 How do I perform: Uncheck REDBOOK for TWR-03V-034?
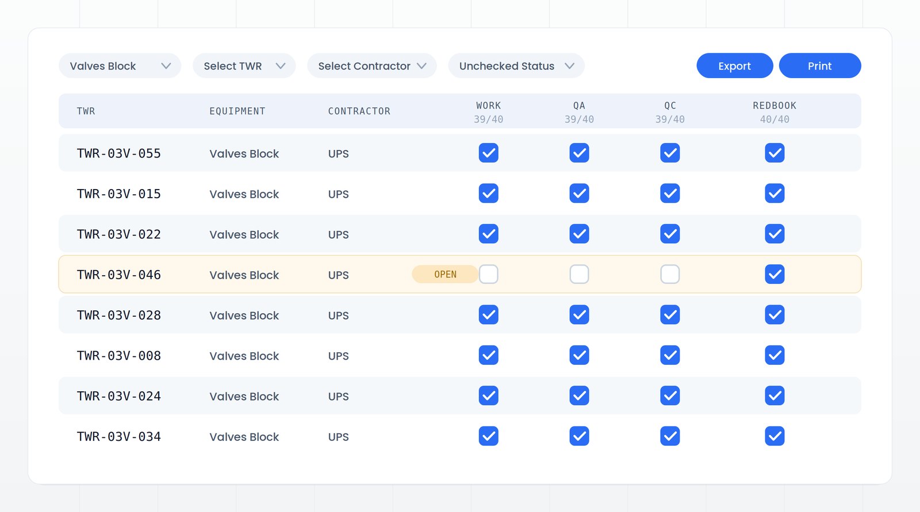click(x=775, y=436)
